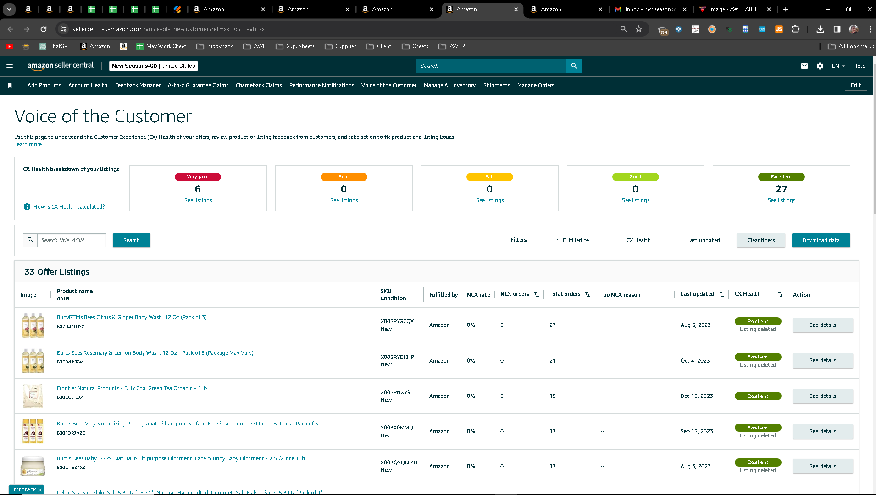
Task: Click Help in the header
Action: point(859,66)
